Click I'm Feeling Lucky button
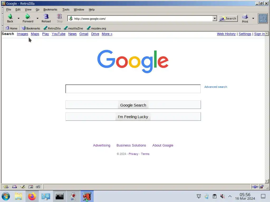Screen dimensions: 270x202 pyautogui.click(x=133, y=117)
